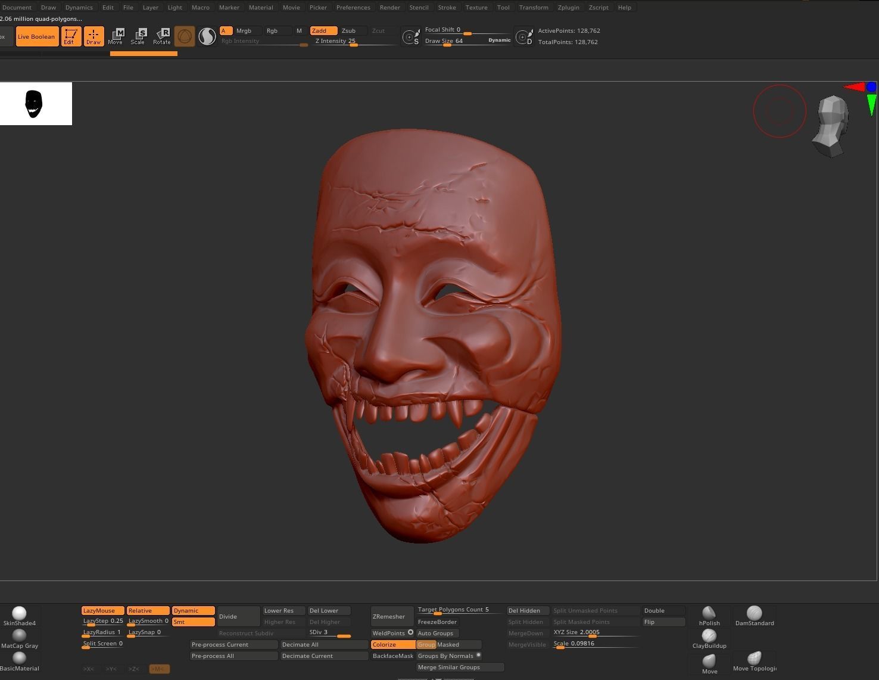Open the Zplugin menu
The width and height of the screenshot is (879, 680).
pos(568,7)
